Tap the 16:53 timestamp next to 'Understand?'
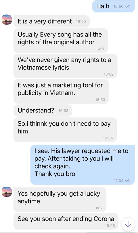 coord(64,110)
